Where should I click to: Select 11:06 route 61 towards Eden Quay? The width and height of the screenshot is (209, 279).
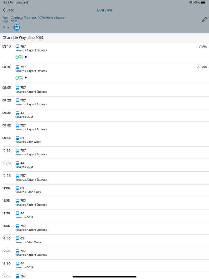click(x=104, y=190)
